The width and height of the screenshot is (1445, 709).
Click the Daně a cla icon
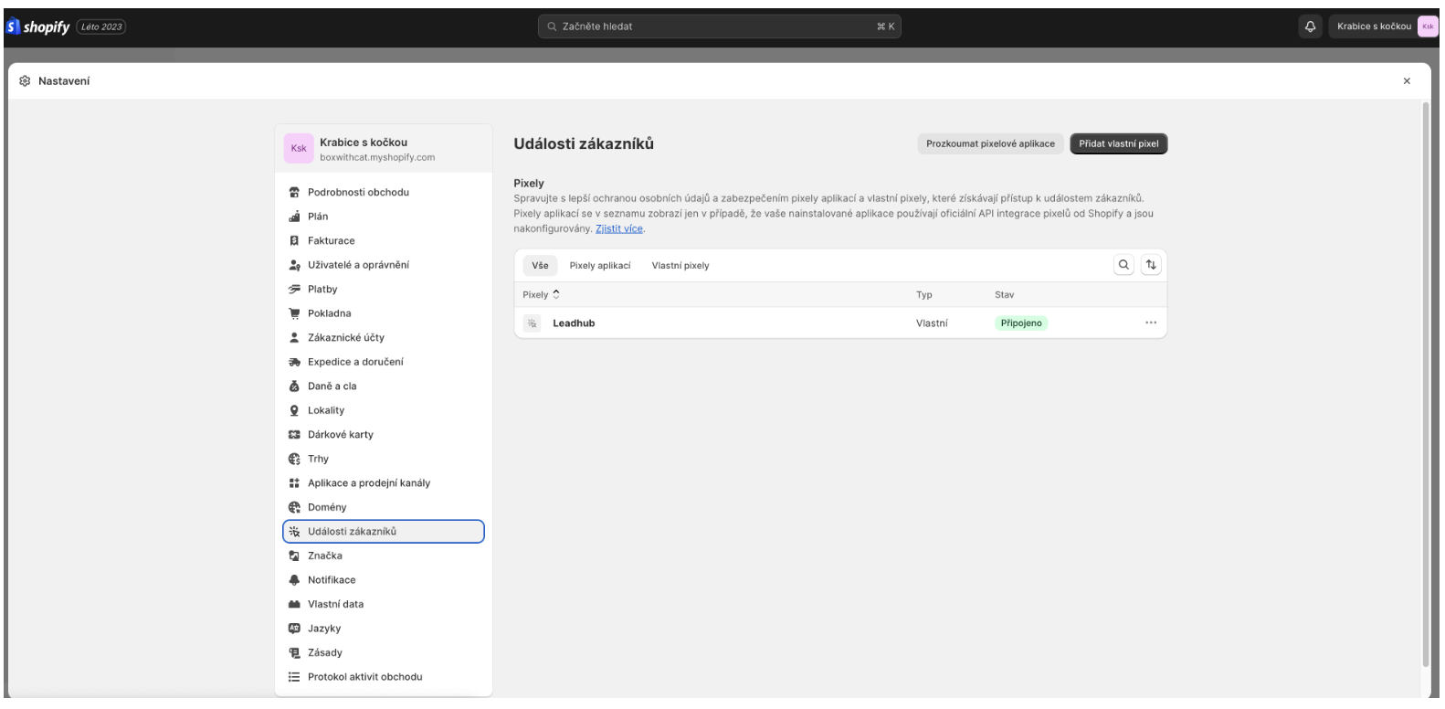coord(294,386)
